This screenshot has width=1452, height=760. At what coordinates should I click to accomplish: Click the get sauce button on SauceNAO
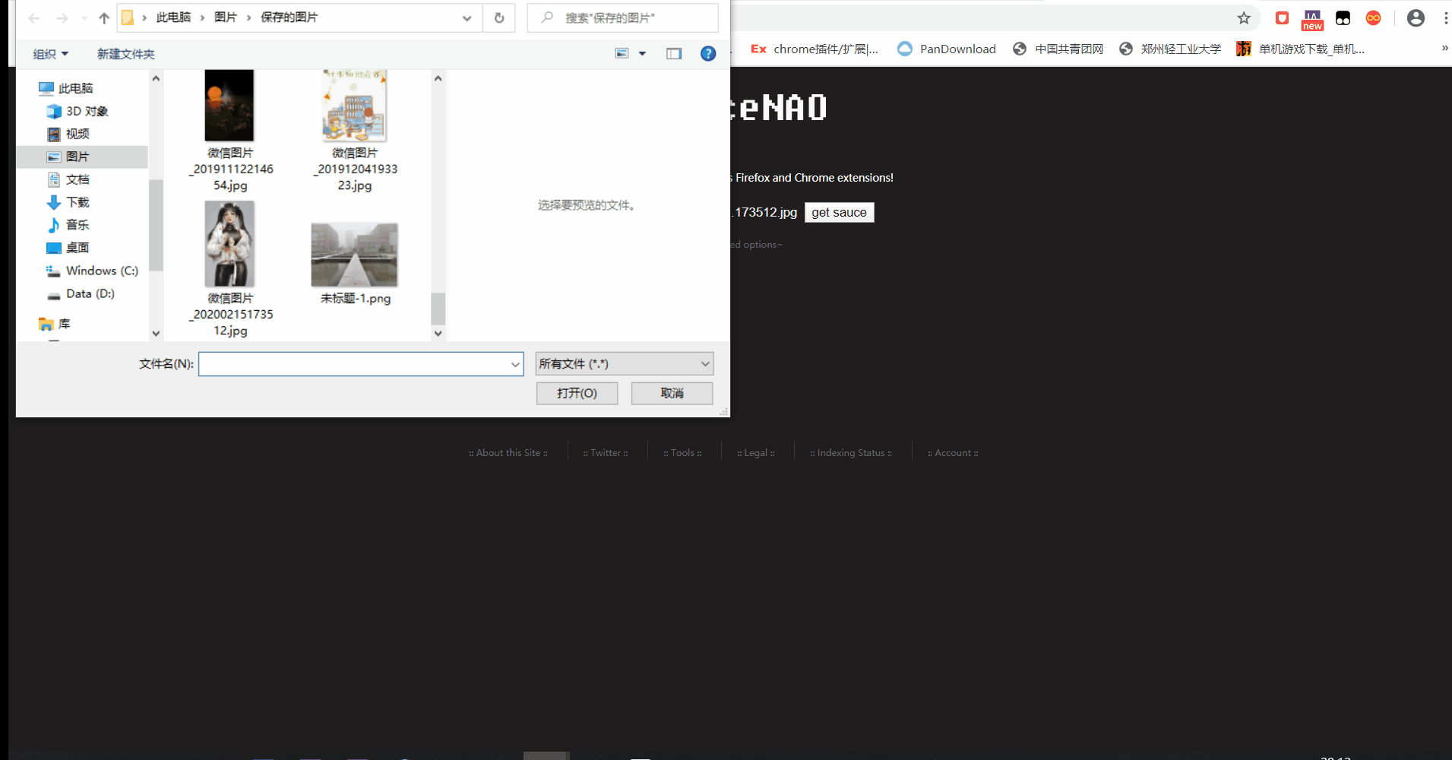840,213
